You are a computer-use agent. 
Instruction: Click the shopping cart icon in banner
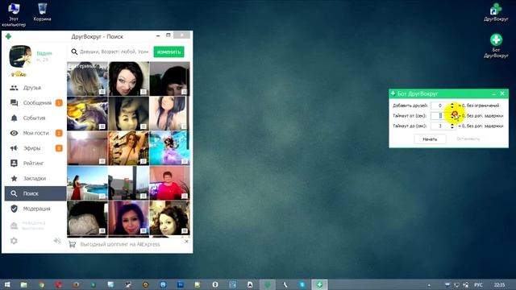tap(72, 244)
